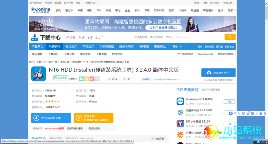
Task: Click the page vertical scrollbar thumb
Action: pyautogui.click(x=266, y=13)
